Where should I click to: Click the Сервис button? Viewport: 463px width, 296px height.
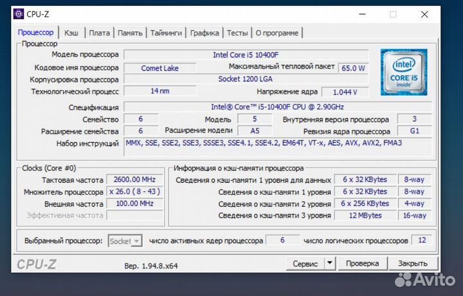click(x=305, y=263)
